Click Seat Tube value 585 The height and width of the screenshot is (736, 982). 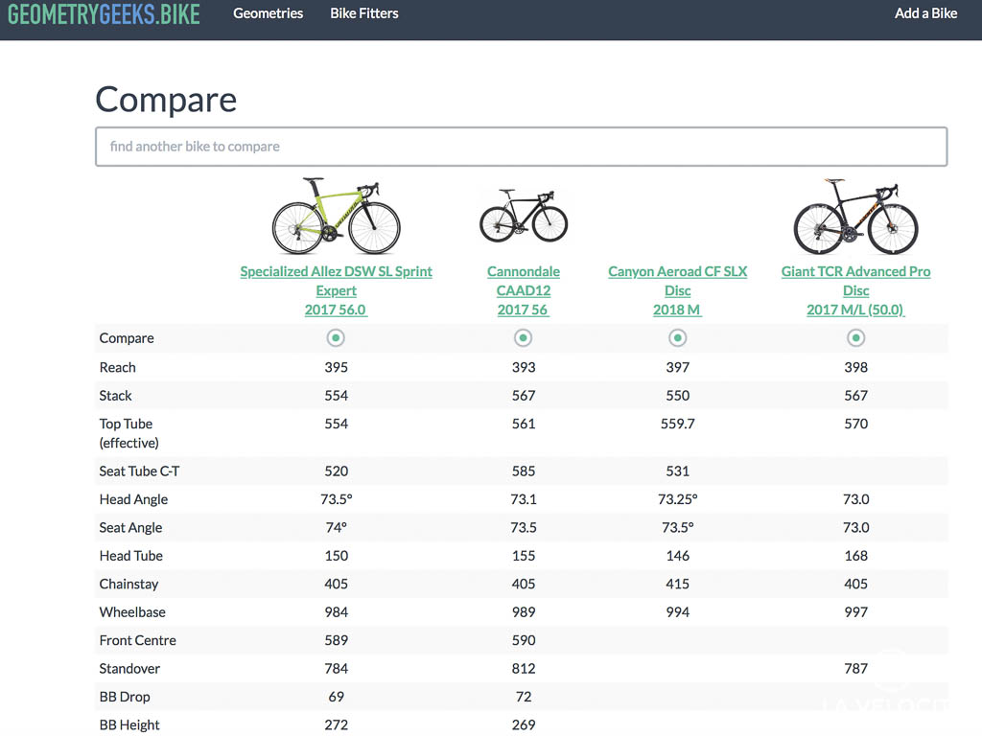tap(524, 471)
